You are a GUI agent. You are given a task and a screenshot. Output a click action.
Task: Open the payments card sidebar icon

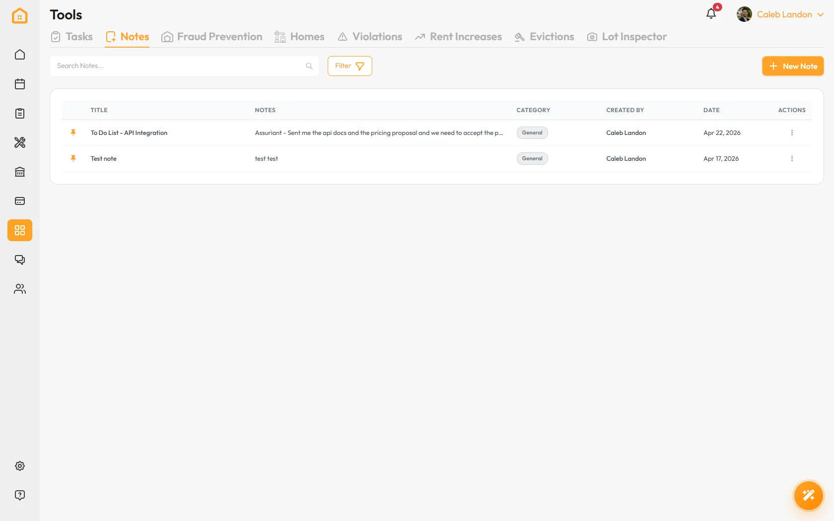(20, 201)
